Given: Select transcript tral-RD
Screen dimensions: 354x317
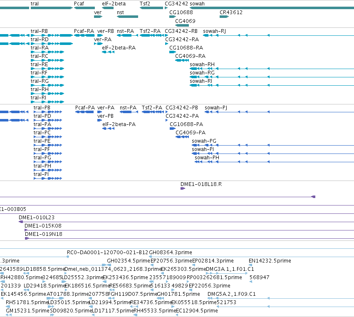Looking at the screenshot, I should coord(40,40).
